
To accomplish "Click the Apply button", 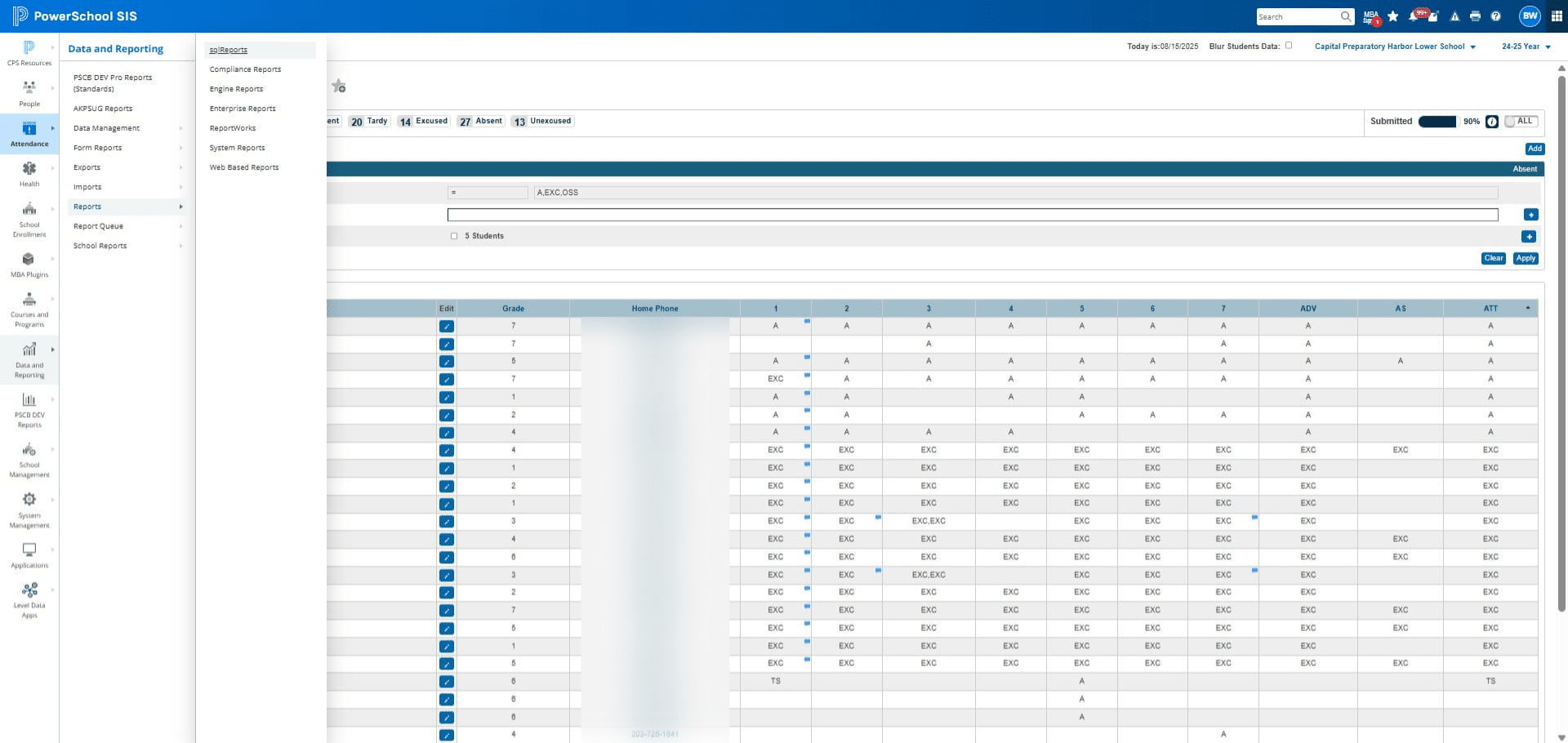I will click(1526, 258).
